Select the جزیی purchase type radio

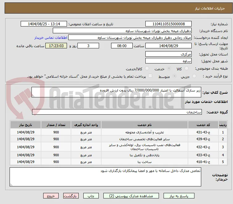pyautogui.click(x=194, y=76)
